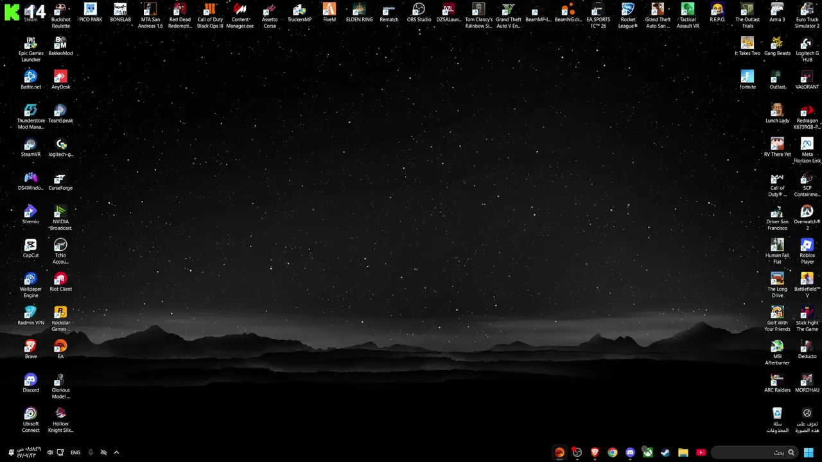Click the YouTube icon in the taskbar
Screen dimensions: 822x462
point(701,452)
